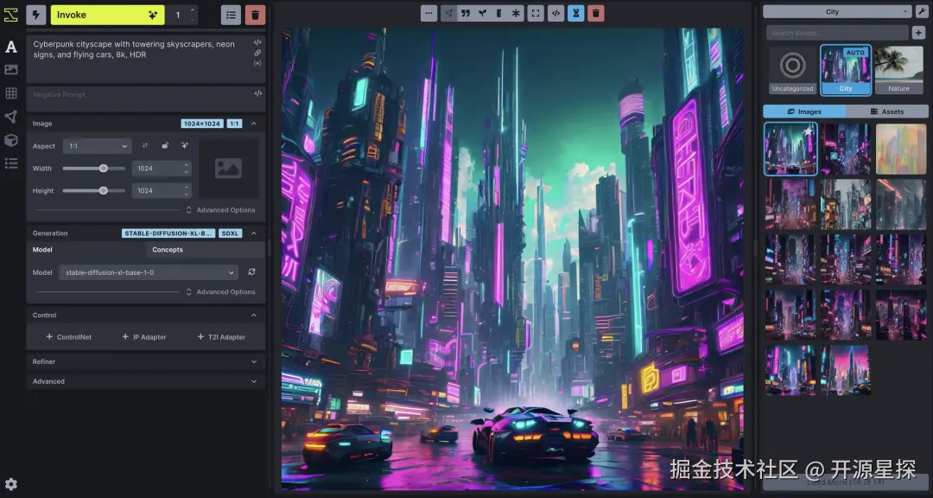Open the Aspect ratio dropdown showing 1:1

coord(96,145)
